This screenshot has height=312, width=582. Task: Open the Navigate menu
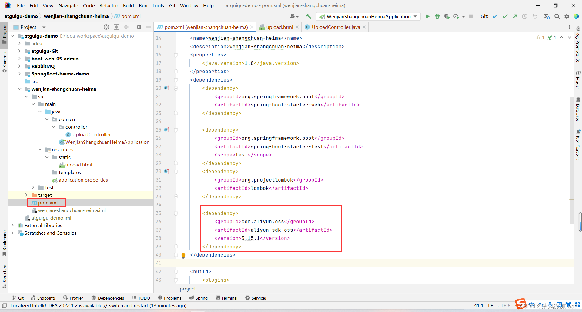point(68,5)
